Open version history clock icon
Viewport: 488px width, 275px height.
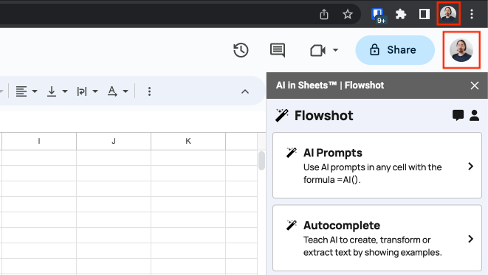(241, 50)
